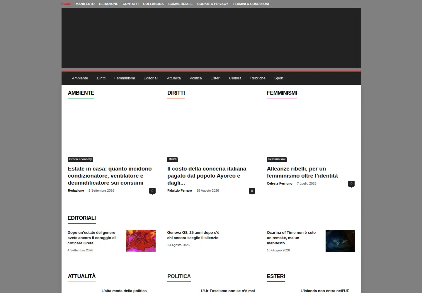Open the POLITICA section heading
This screenshot has height=293, width=422.
coord(179,276)
